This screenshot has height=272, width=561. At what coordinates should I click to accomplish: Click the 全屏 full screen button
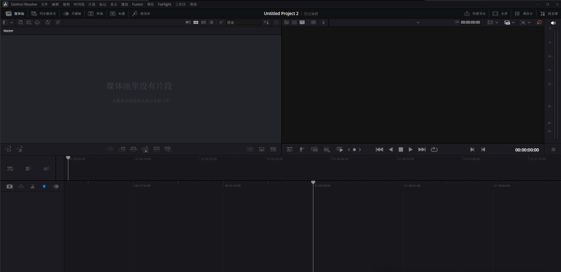click(x=500, y=14)
